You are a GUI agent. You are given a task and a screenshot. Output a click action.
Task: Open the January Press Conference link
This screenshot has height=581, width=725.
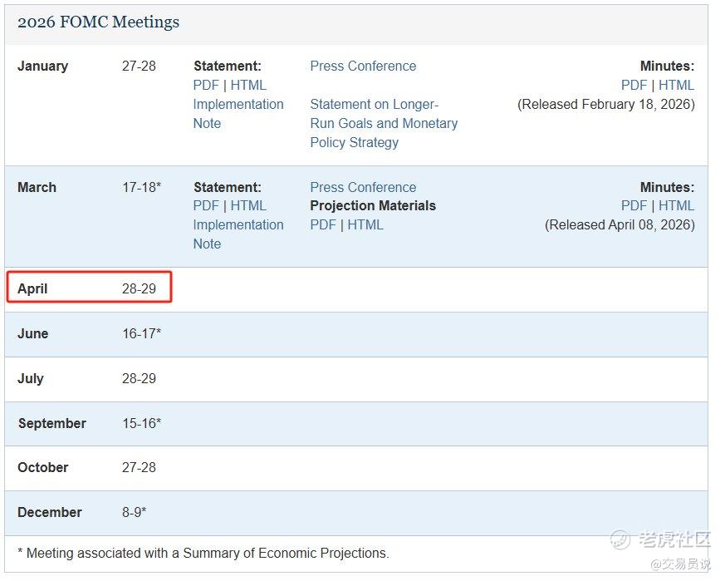pyautogui.click(x=363, y=66)
